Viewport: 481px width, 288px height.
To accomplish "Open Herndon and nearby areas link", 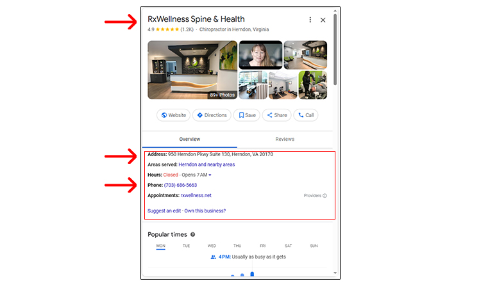I will point(207,164).
